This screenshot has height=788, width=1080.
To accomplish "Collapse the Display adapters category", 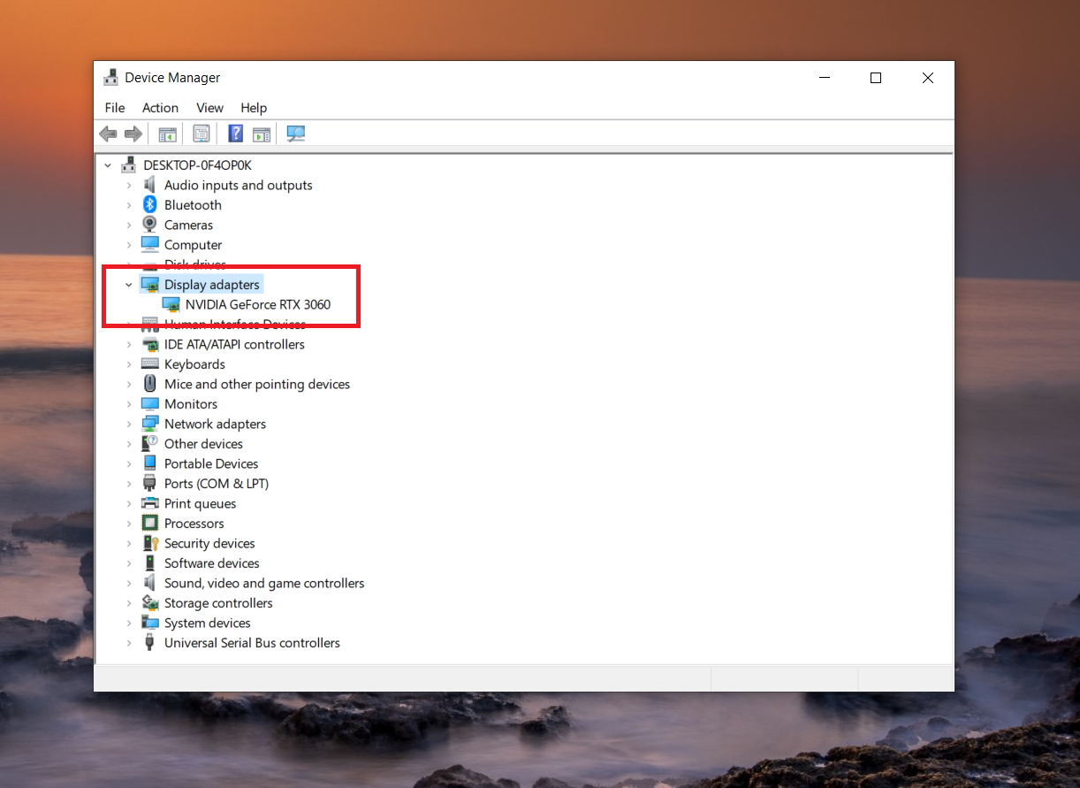I will tap(129, 285).
